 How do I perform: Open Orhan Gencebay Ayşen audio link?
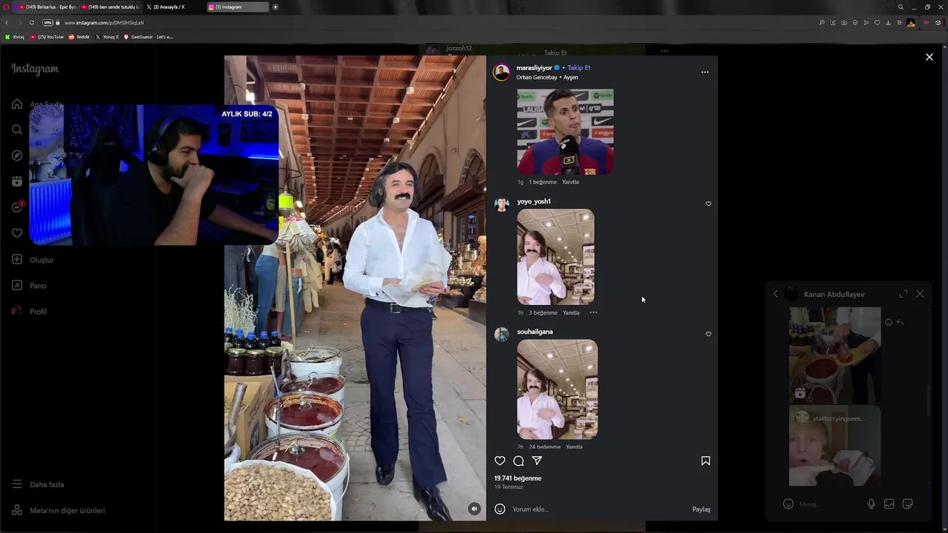click(x=547, y=77)
